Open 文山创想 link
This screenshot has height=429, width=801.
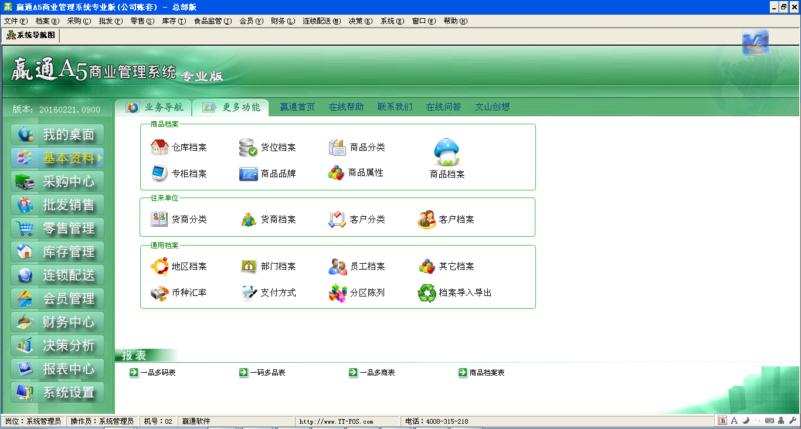tap(492, 107)
